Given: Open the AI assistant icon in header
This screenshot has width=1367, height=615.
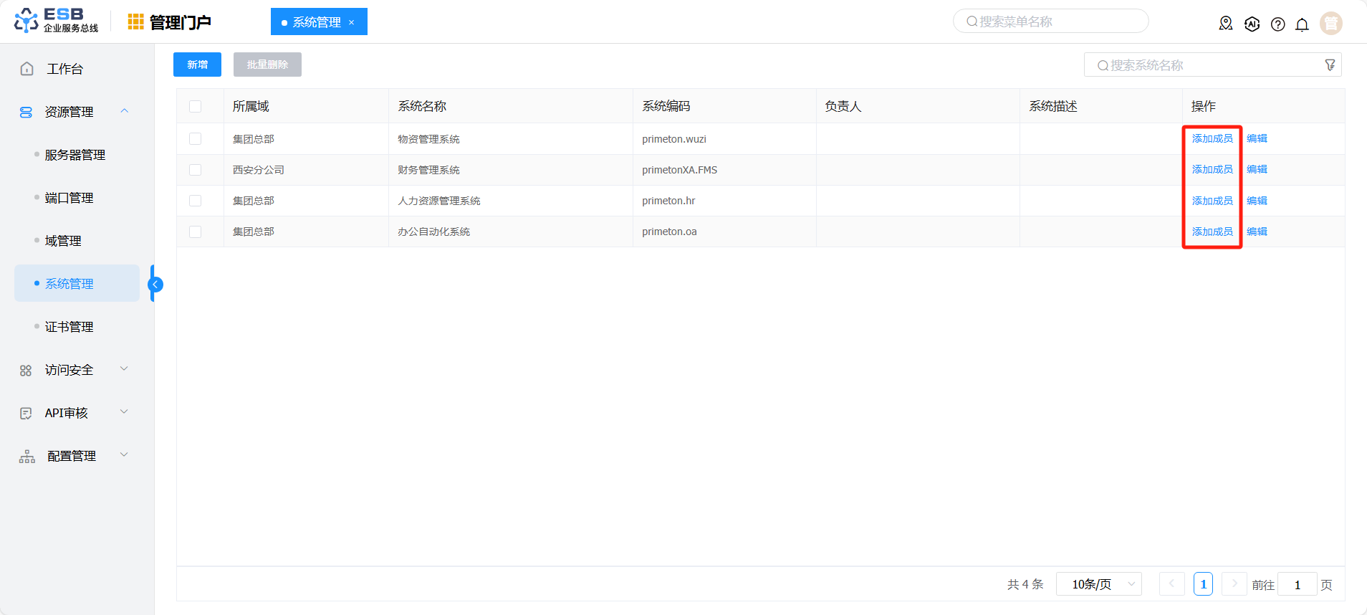Looking at the screenshot, I should click(x=1252, y=24).
